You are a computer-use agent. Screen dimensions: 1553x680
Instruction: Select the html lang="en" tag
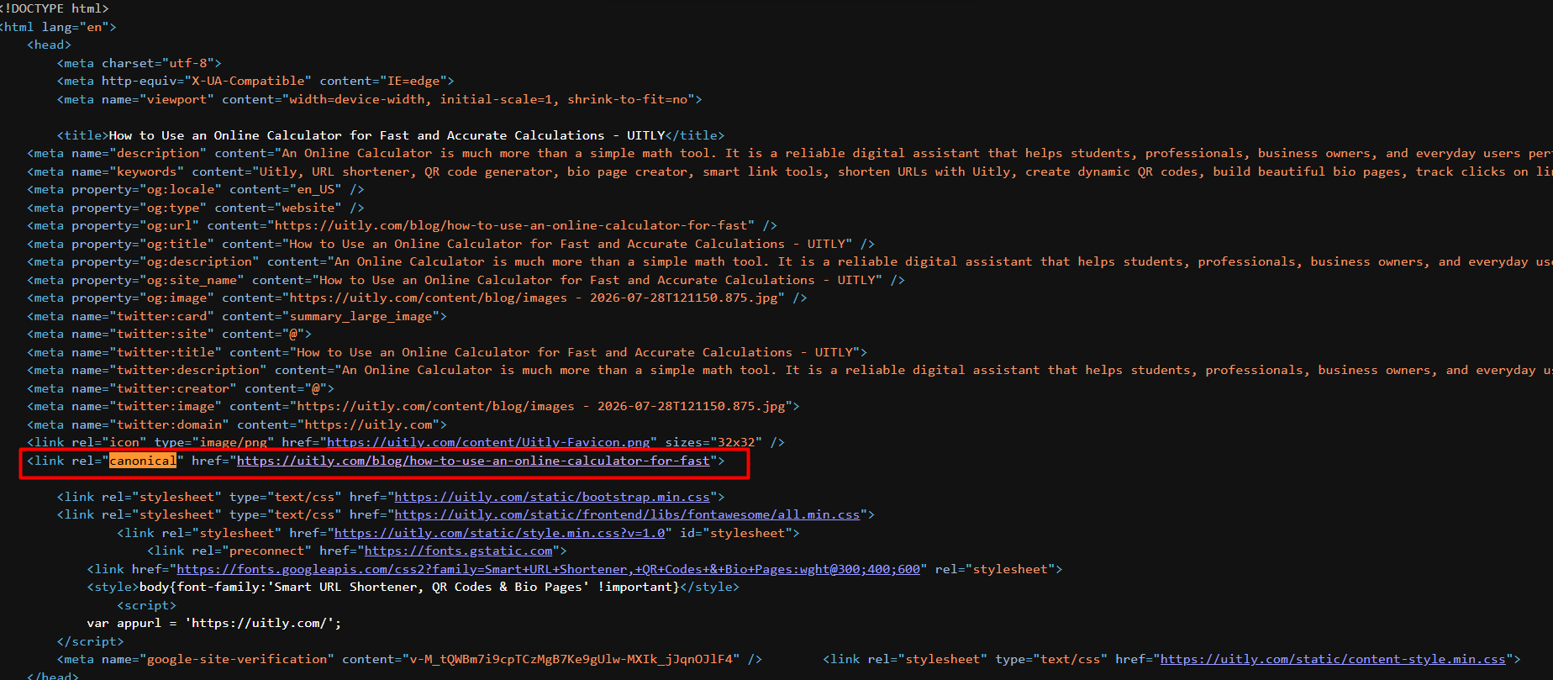58,27
